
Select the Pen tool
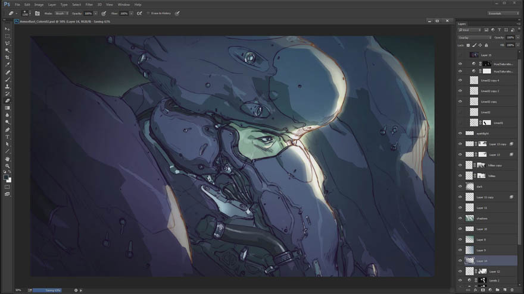tap(7, 129)
